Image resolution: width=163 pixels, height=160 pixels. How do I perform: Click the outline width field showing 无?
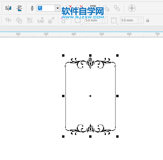click(x=46, y=8)
